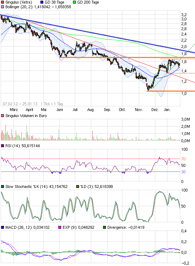Click the olive %D (3) legend swatch

pos(78,187)
